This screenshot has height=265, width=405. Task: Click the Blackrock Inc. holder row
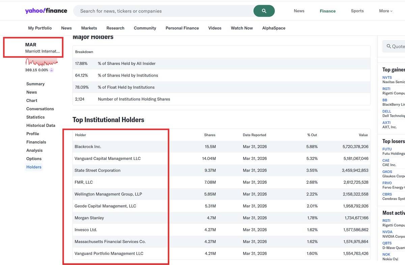pyautogui.click(x=221, y=147)
